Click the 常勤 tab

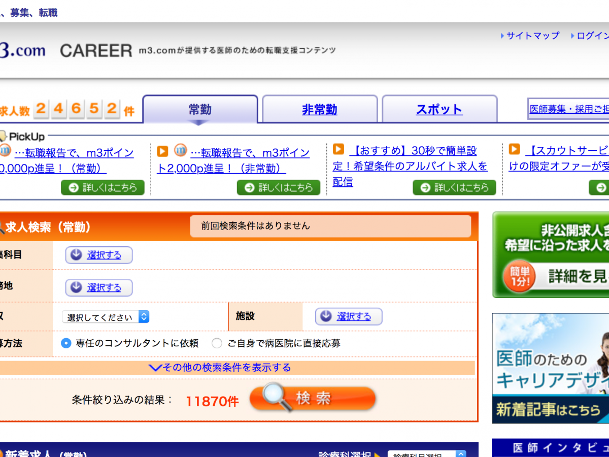[x=200, y=110]
